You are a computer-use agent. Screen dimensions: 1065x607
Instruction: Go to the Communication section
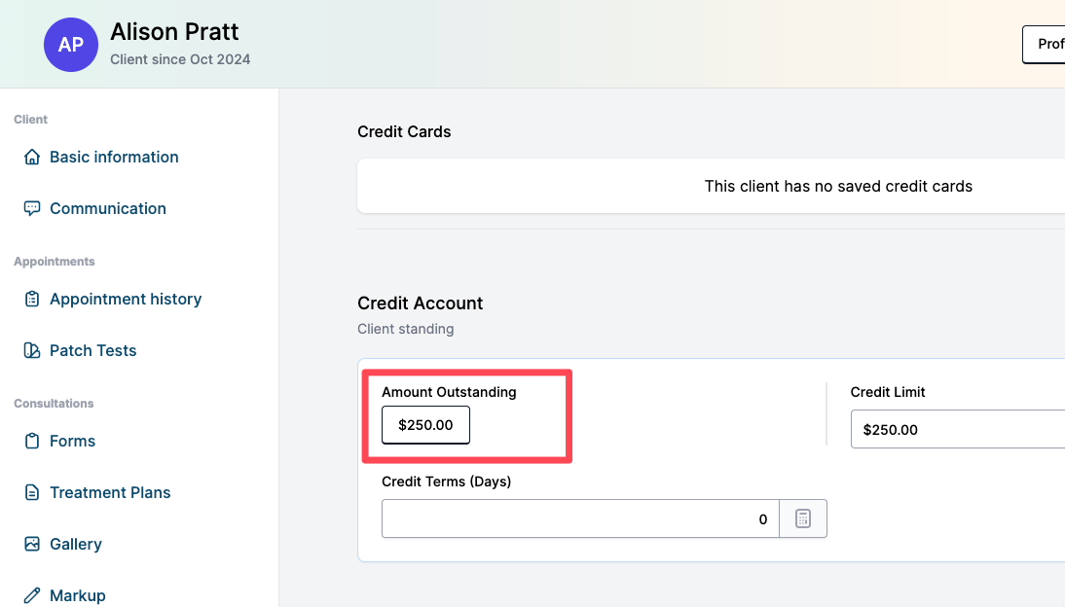point(108,208)
